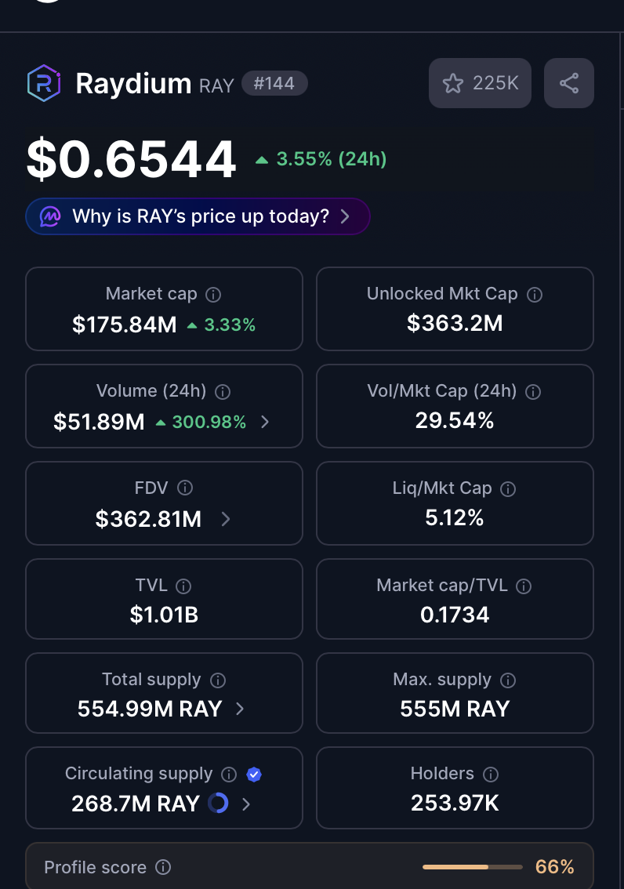Click the Unlocked Mkt Cap info icon
The width and height of the screenshot is (624, 889).
point(535,294)
